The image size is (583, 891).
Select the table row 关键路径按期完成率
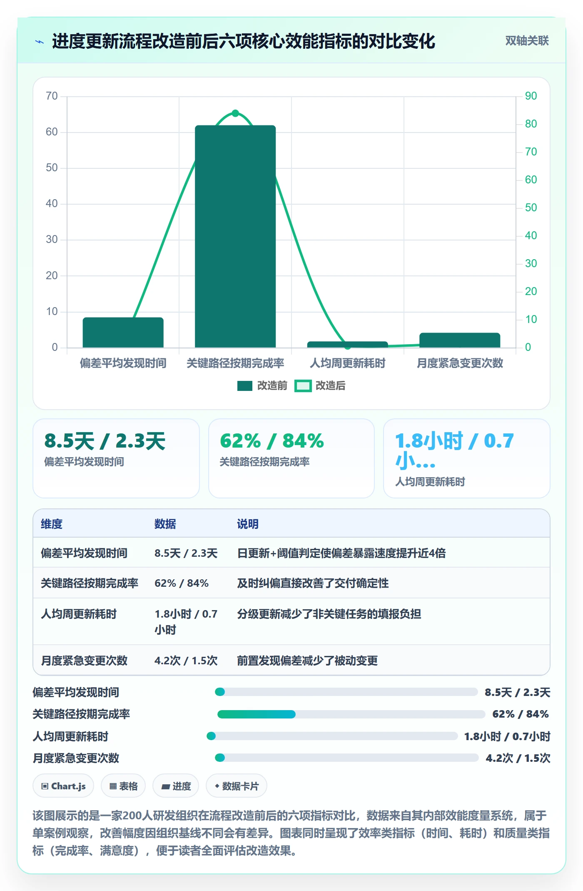[291, 583]
